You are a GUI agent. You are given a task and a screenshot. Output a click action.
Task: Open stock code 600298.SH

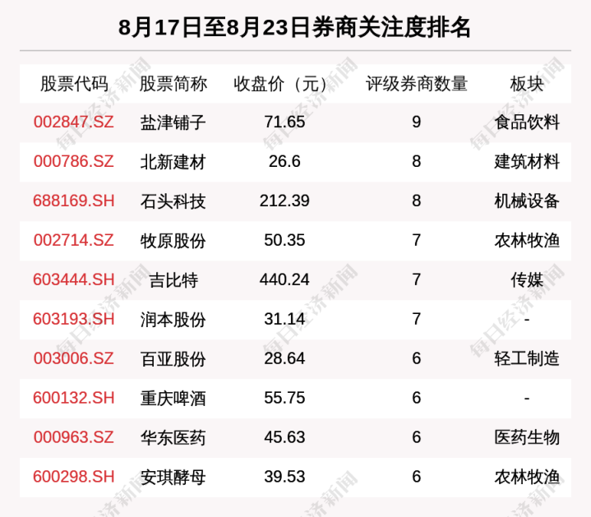[x=73, y=477]
